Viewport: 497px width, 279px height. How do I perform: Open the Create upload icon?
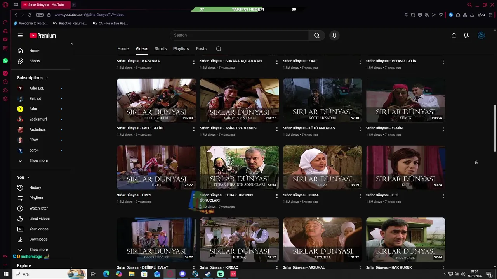coord(454,35)
